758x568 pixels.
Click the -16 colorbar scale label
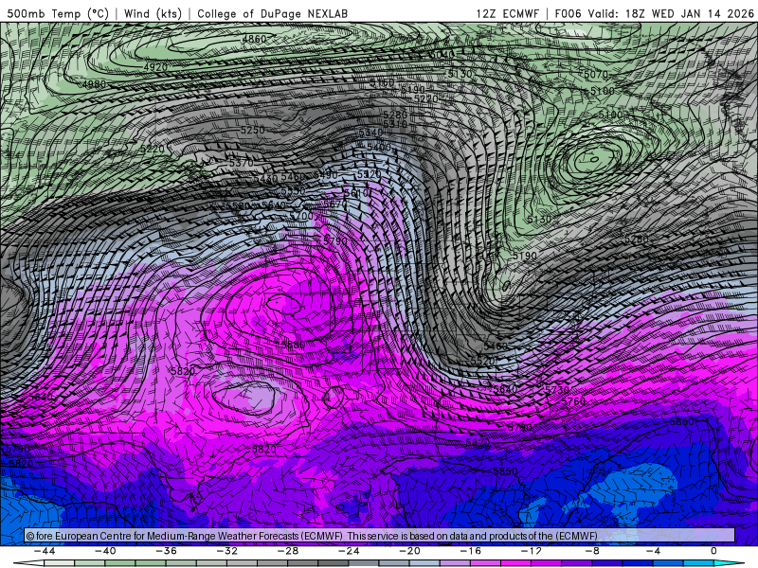click(470, 551)
